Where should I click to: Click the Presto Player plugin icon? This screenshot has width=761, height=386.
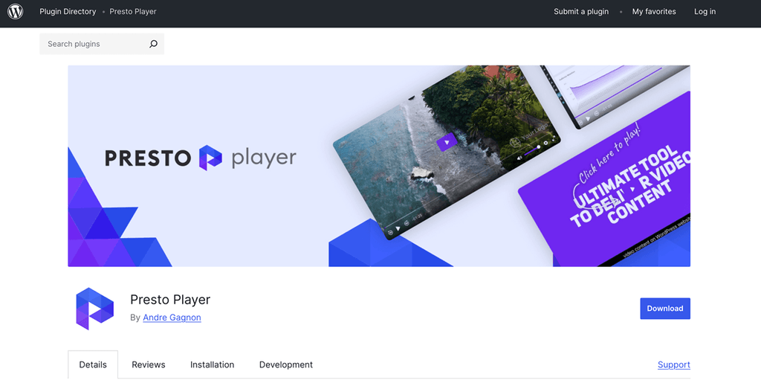[95, 309]
